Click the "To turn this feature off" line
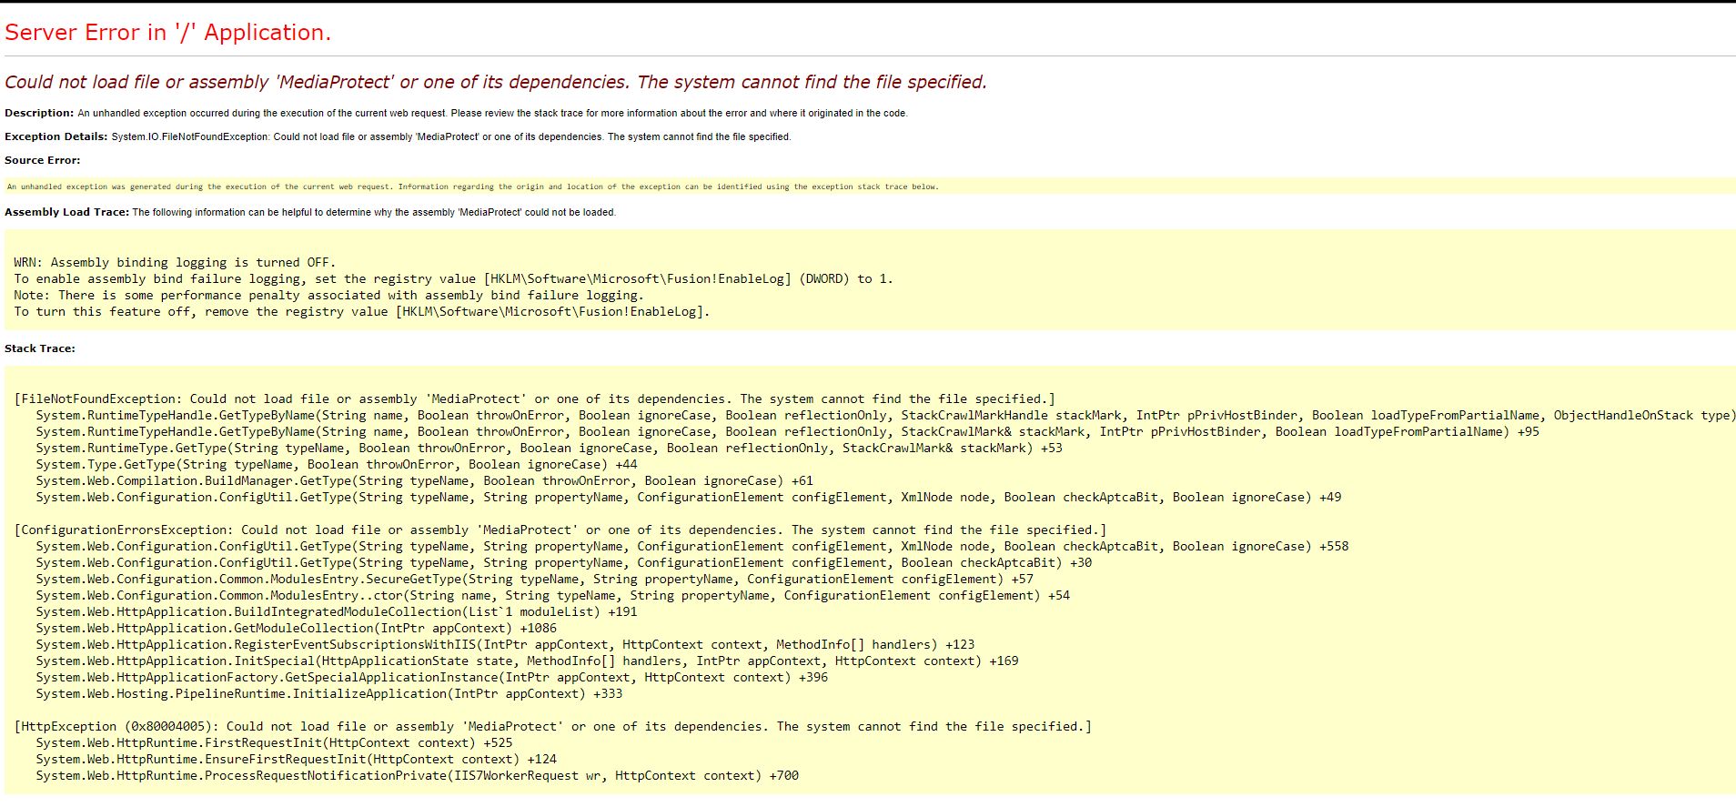 click(361, 311)
